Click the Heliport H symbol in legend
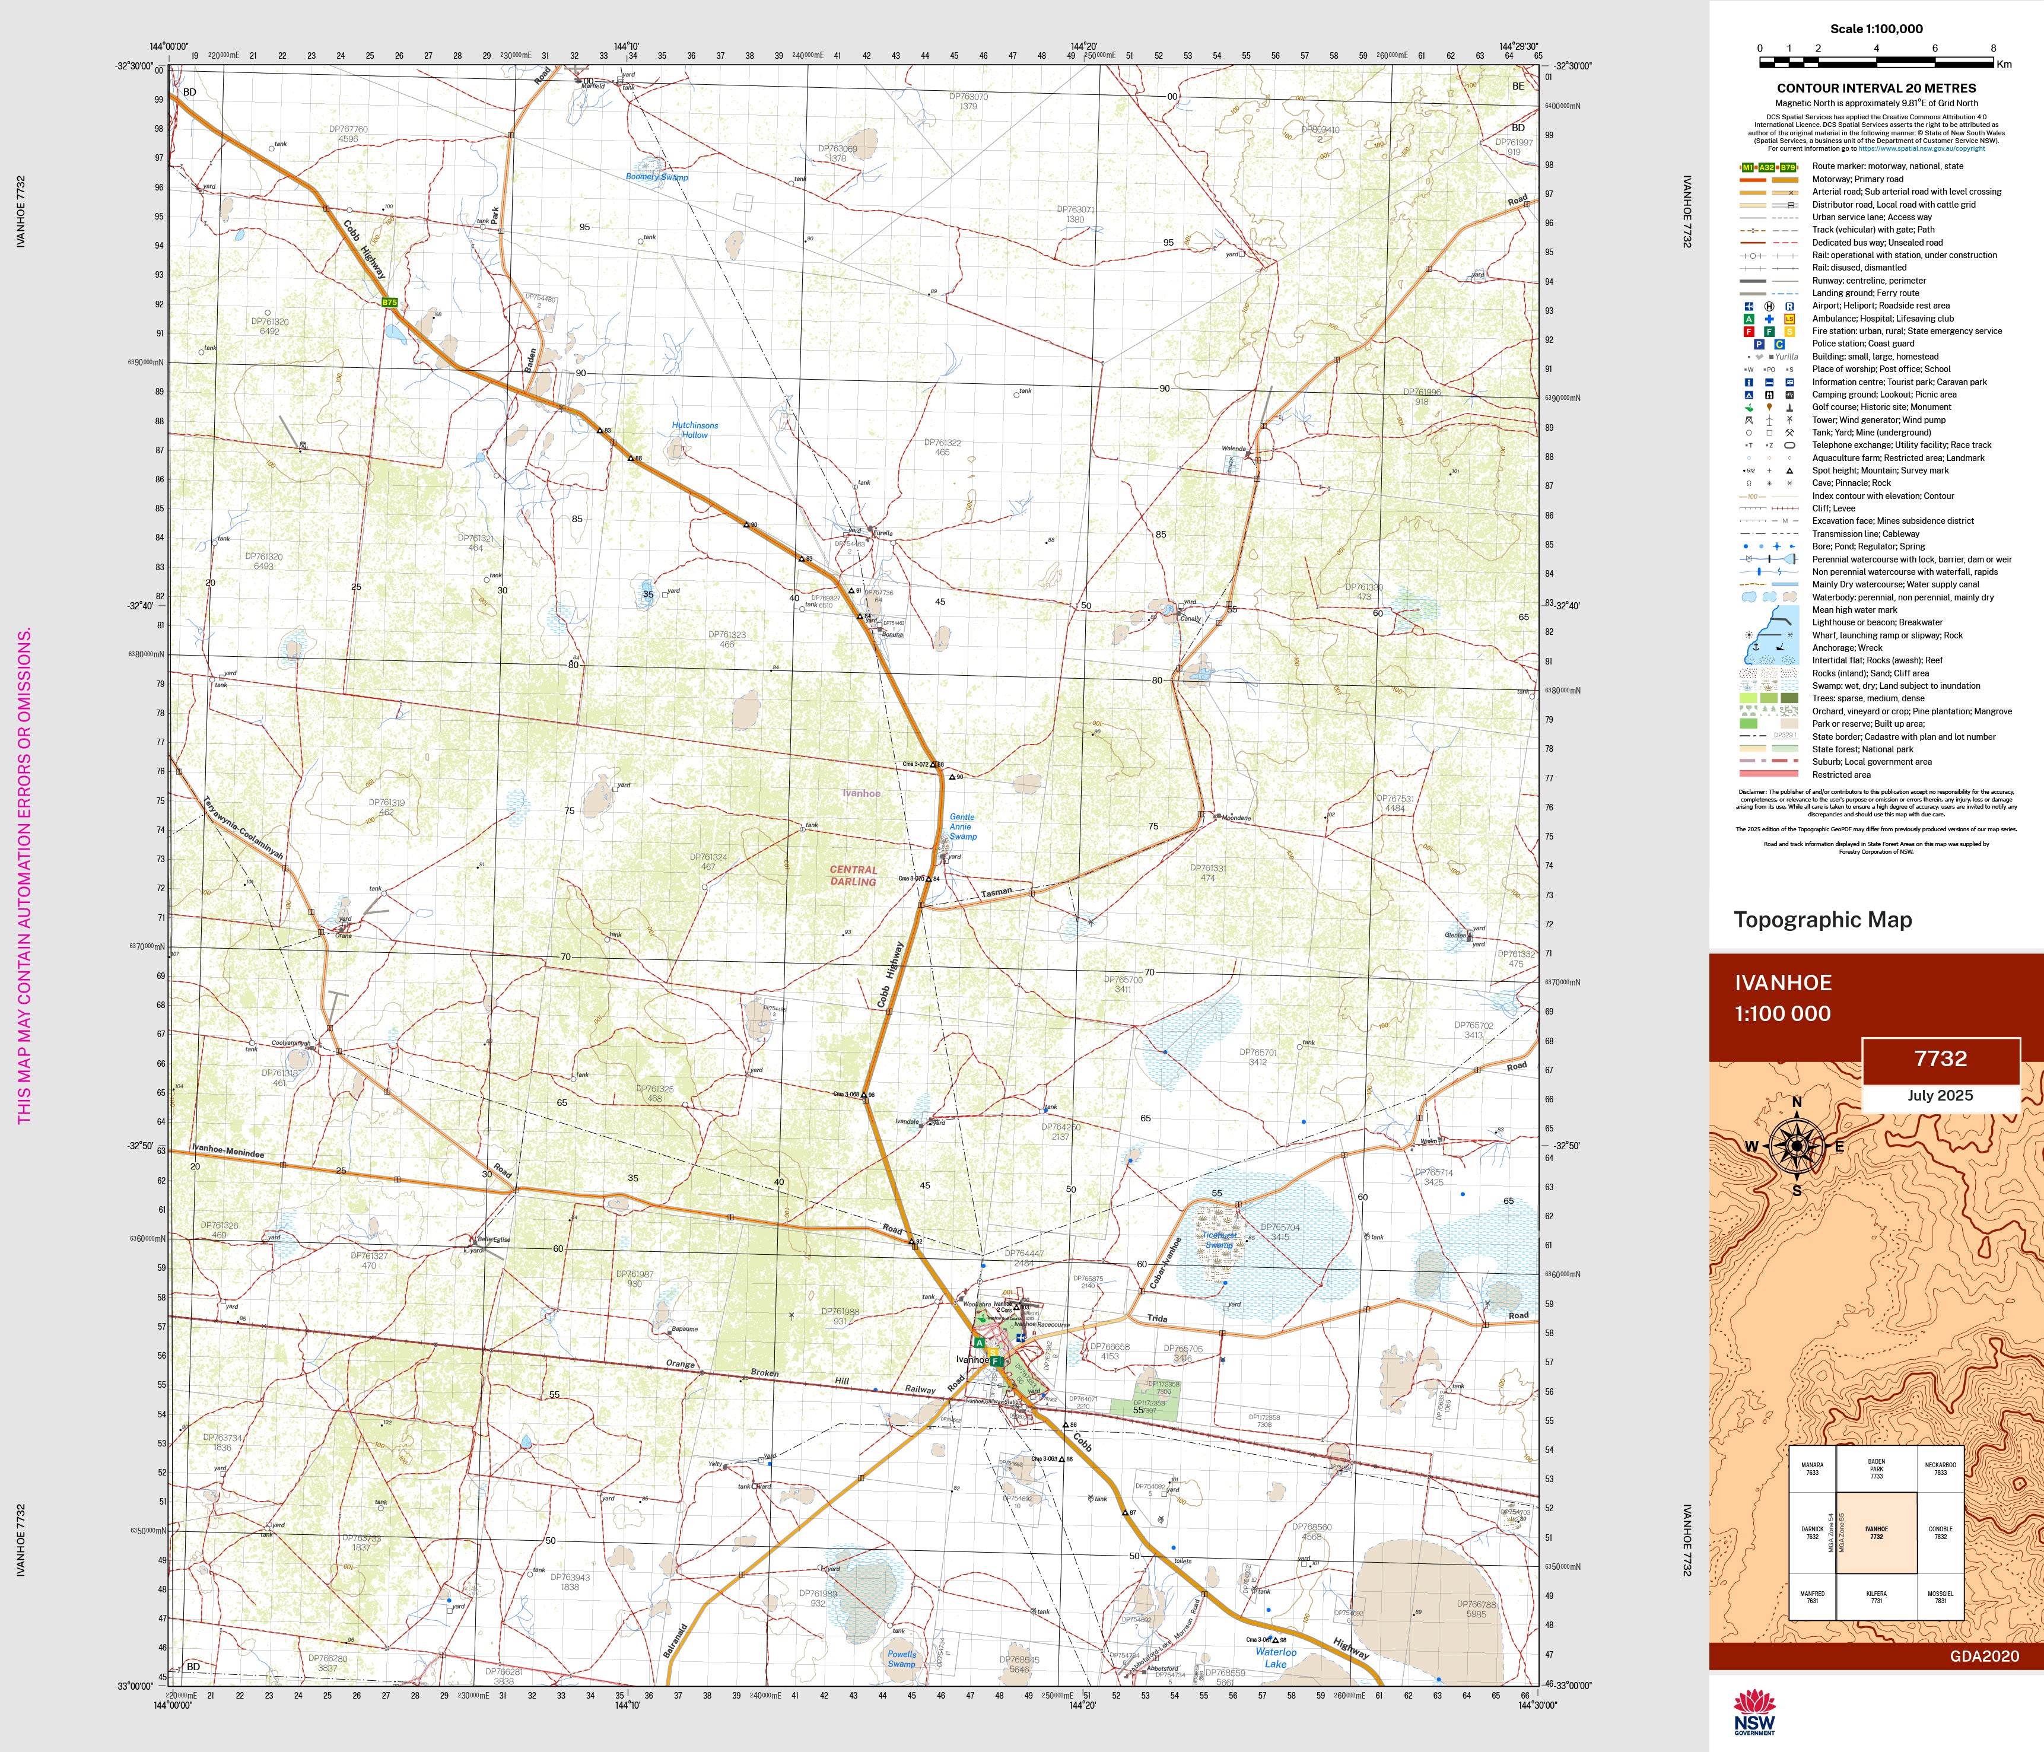This screenshot has height=1752, width=2044. [x=1769, y=307]
